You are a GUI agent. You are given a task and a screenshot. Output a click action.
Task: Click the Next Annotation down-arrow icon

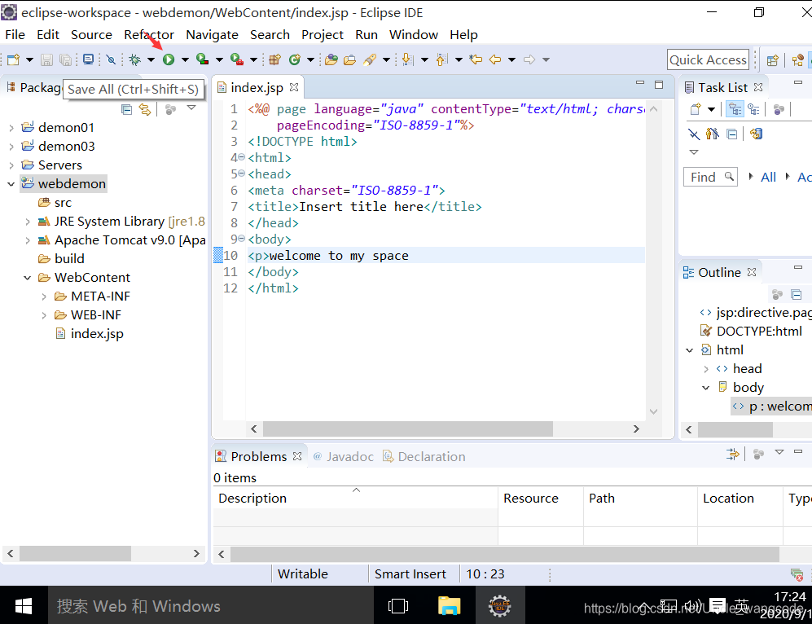[408, 59]
